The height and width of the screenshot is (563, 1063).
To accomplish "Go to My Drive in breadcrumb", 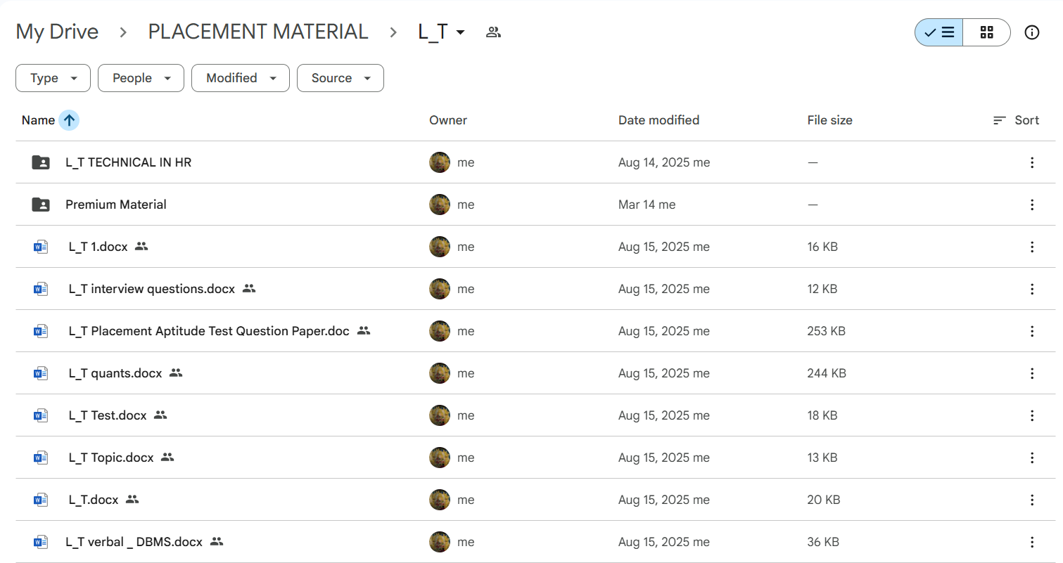I will click(57, 32).
